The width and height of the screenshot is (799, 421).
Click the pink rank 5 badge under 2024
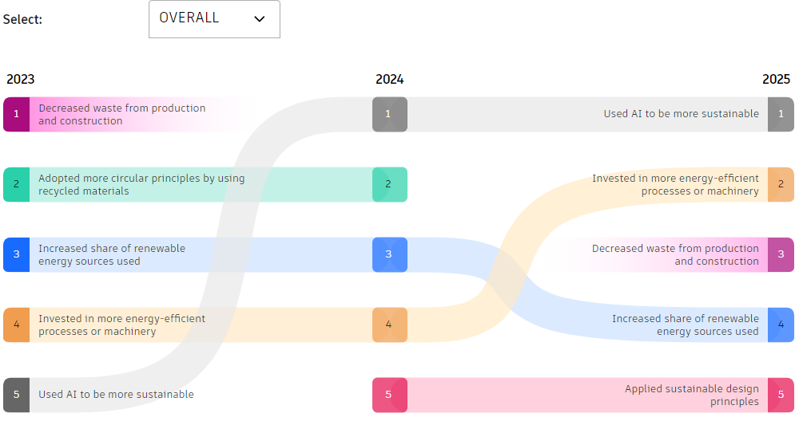(389, 395)
